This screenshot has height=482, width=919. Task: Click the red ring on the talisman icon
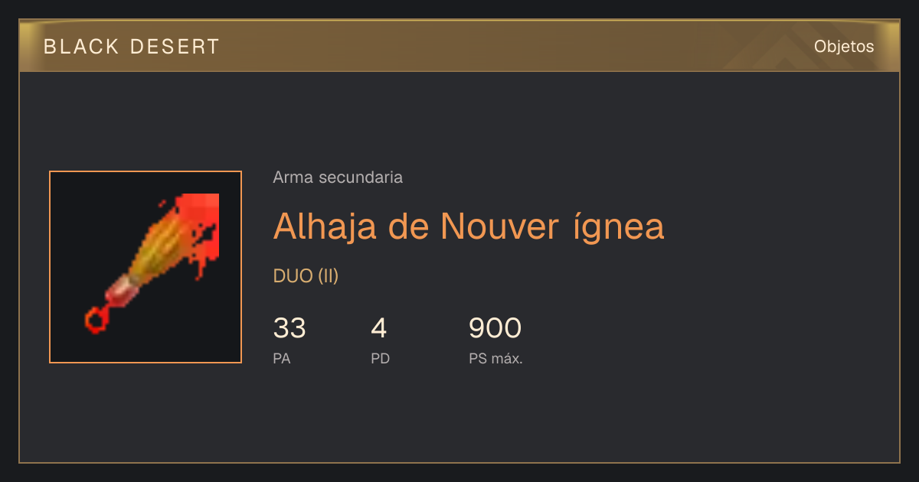click(95, 320)
